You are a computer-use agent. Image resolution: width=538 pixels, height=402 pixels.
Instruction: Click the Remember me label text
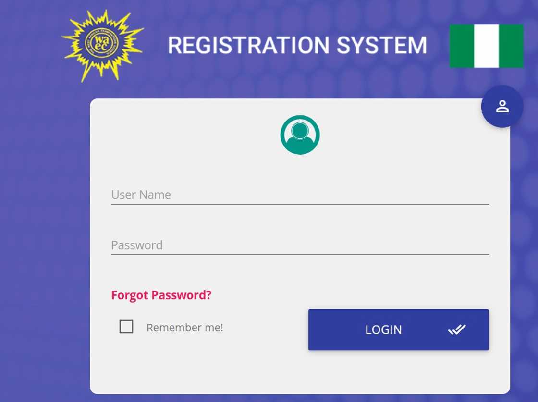click(x=184, y=327)
